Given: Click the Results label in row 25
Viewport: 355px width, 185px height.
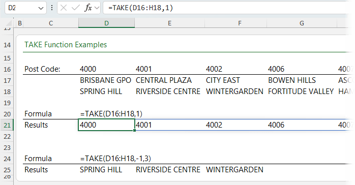Looking at the screenshot, I should tap(36, 170).
